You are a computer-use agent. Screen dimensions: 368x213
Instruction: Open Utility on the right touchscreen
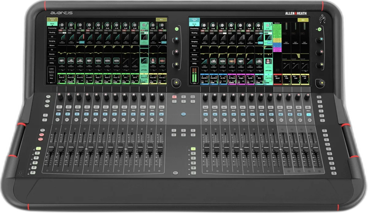[x=194, y=63]
